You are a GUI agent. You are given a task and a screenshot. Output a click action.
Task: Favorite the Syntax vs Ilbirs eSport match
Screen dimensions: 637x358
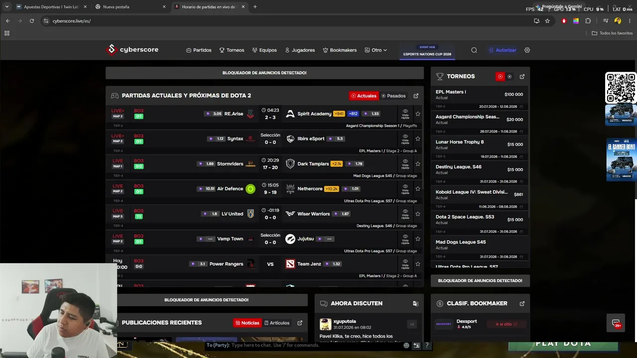(x=418, y=139)
